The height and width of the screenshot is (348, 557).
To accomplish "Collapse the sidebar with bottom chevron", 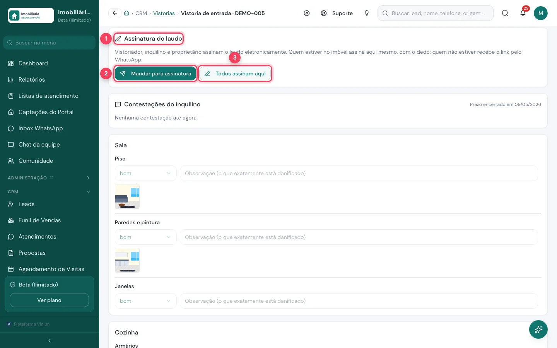I will tap(50, 341).
